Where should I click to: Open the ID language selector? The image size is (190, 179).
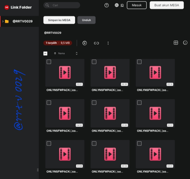point(122,5)
